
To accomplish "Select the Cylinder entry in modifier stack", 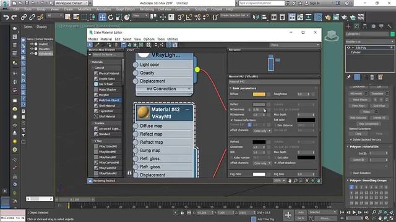I will pyautogui.click(x=356, y=52).
